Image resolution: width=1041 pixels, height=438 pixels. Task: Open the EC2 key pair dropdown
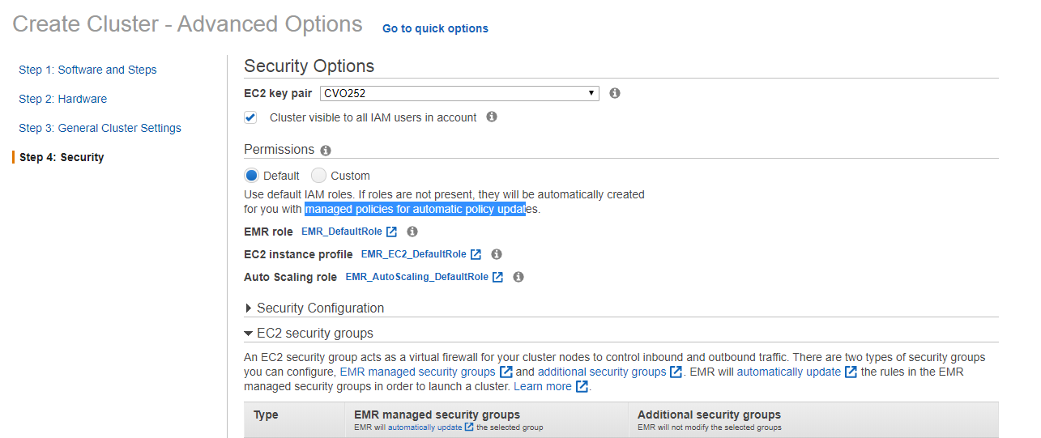tap(459, 93)
